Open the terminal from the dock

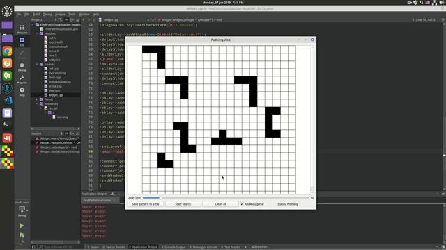coord(7,125)
